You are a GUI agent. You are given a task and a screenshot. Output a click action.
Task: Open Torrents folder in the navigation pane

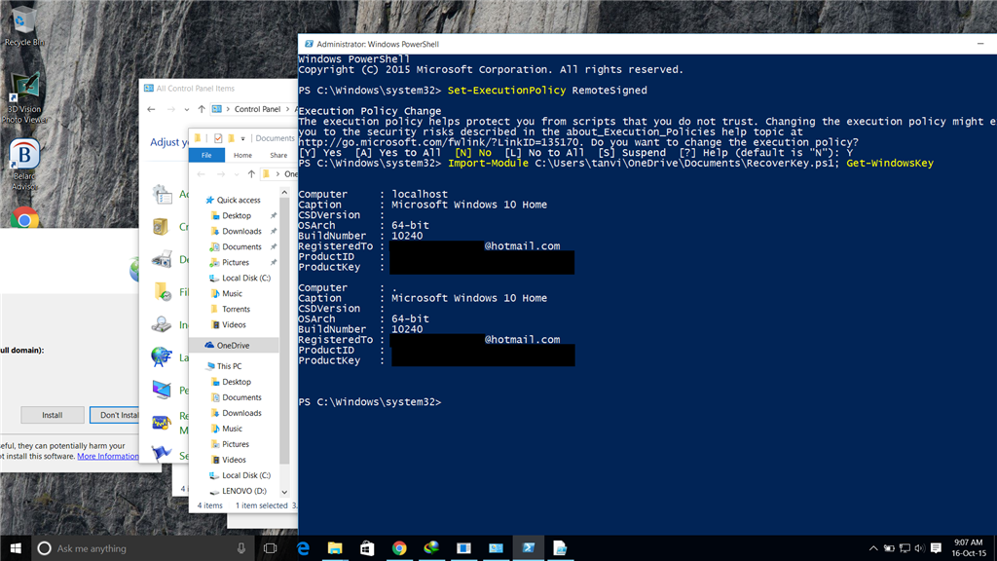point(236,309)
